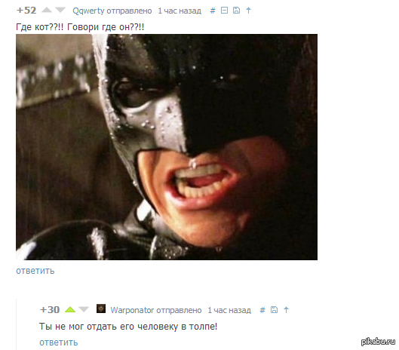Viewport: 399px width, 350px height.
Task: Downvote Qqwerty's comment with gray down arrow
Action: click(60, 10)
